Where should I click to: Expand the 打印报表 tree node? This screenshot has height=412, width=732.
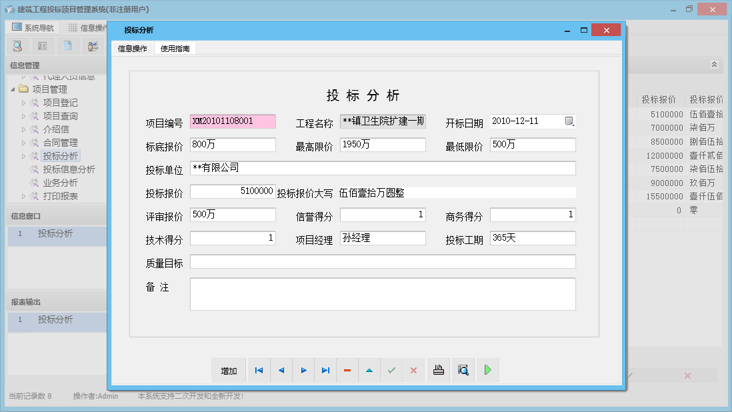24,196
